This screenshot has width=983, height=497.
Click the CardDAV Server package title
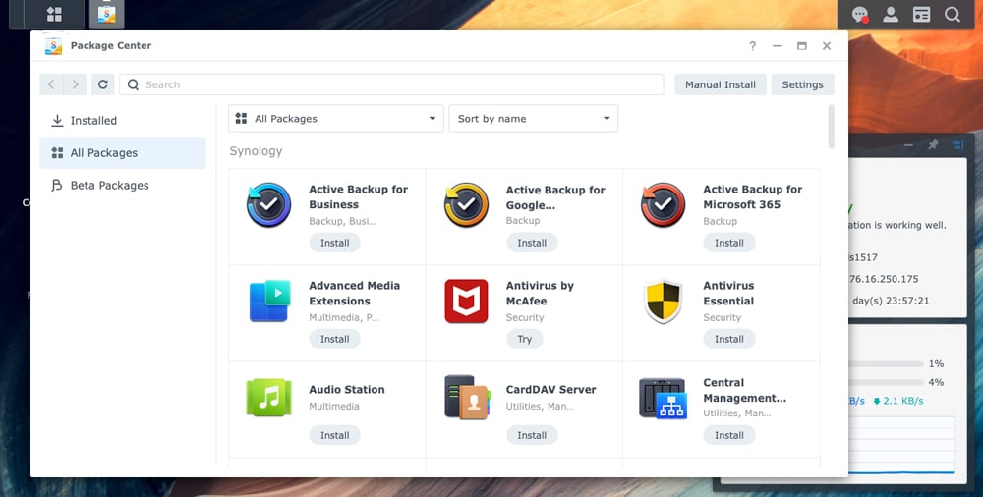[x=551, y=389]
